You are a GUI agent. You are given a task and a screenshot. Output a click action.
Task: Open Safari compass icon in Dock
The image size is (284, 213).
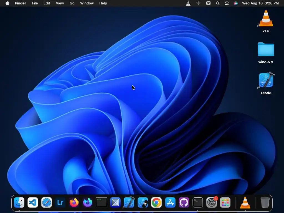[x=47, y=202]
